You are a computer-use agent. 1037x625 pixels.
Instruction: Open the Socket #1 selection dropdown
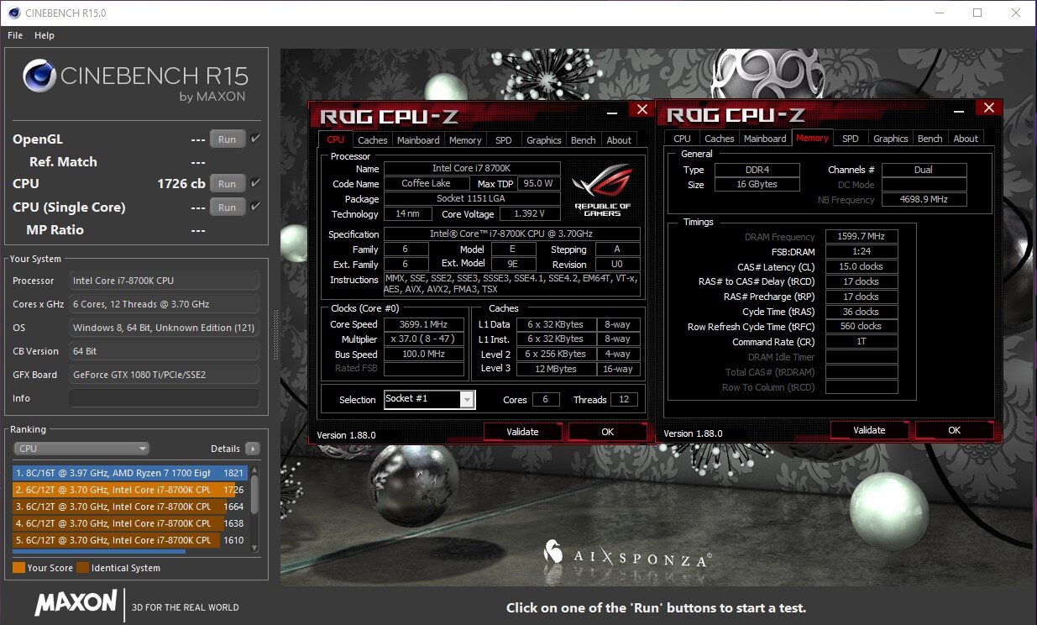430,399
